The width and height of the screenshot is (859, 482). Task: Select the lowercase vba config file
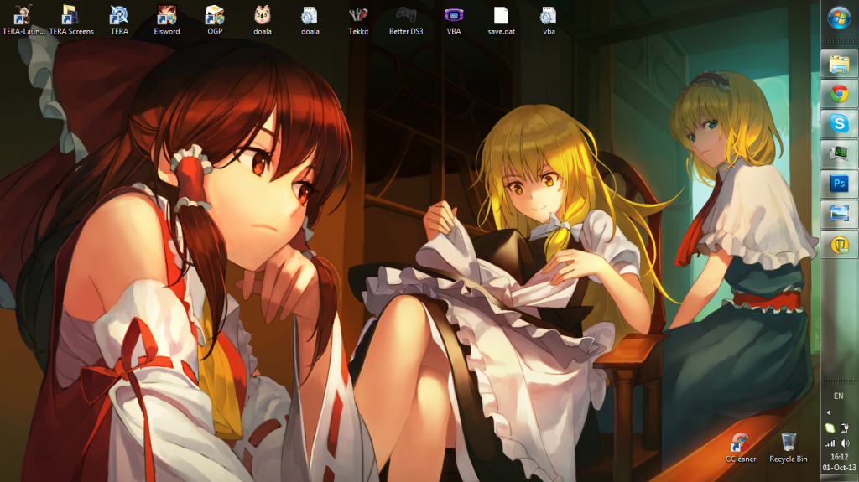coord(549,16)
